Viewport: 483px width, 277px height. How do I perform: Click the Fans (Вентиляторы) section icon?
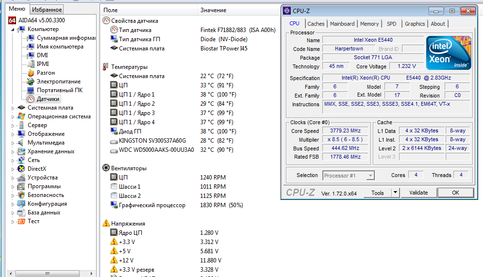[106, 168]
